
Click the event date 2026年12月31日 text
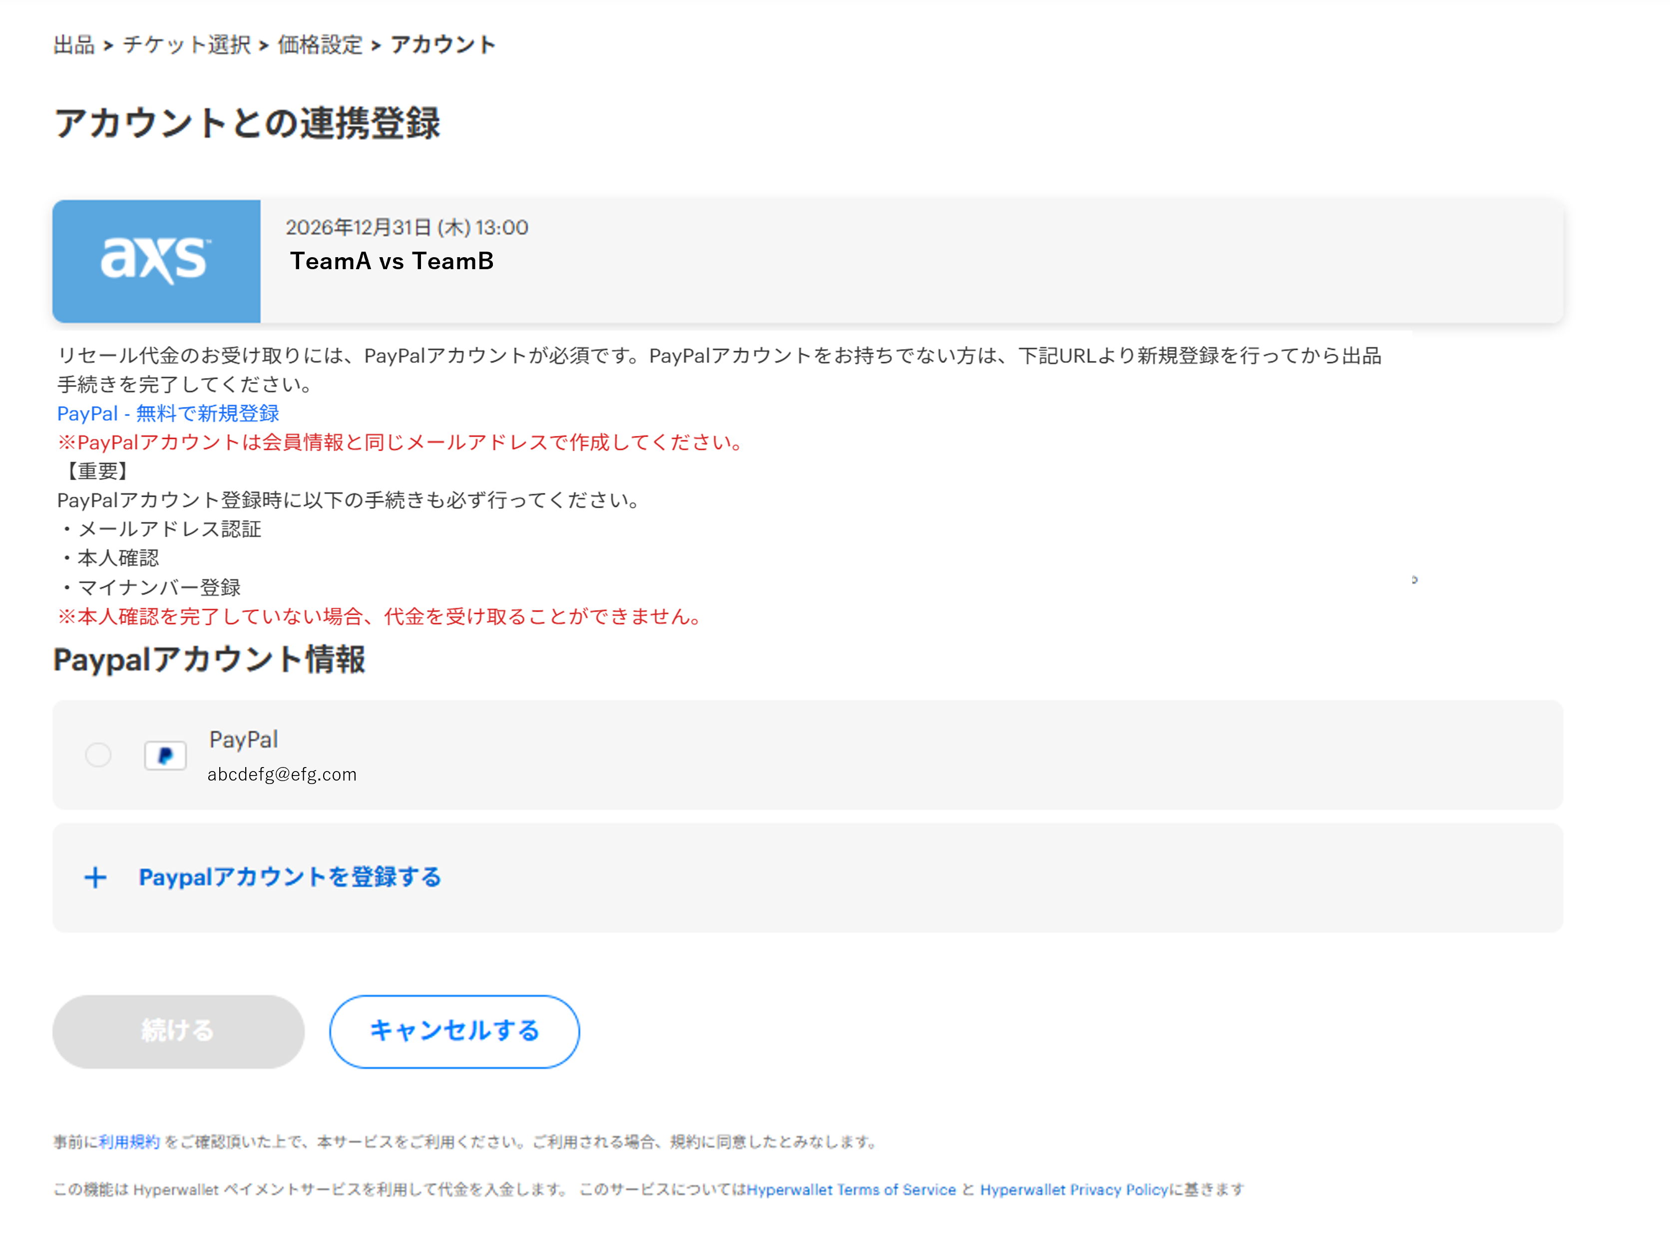409,227
